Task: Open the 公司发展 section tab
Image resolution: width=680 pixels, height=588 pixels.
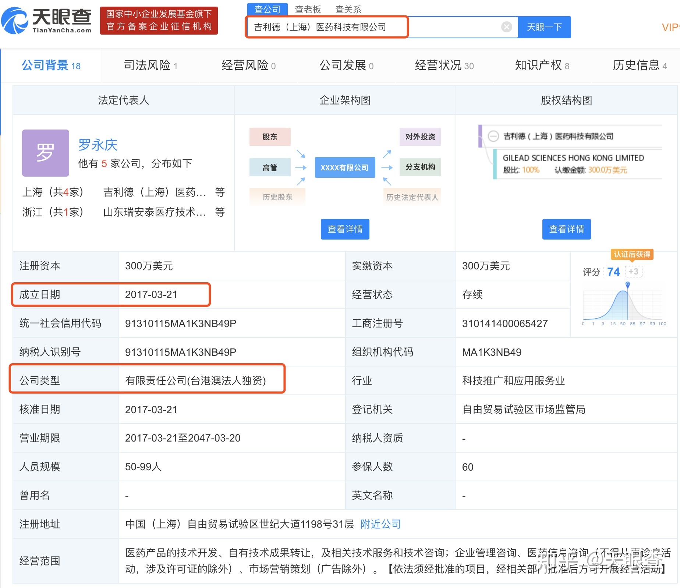Action: click(346, 65)
